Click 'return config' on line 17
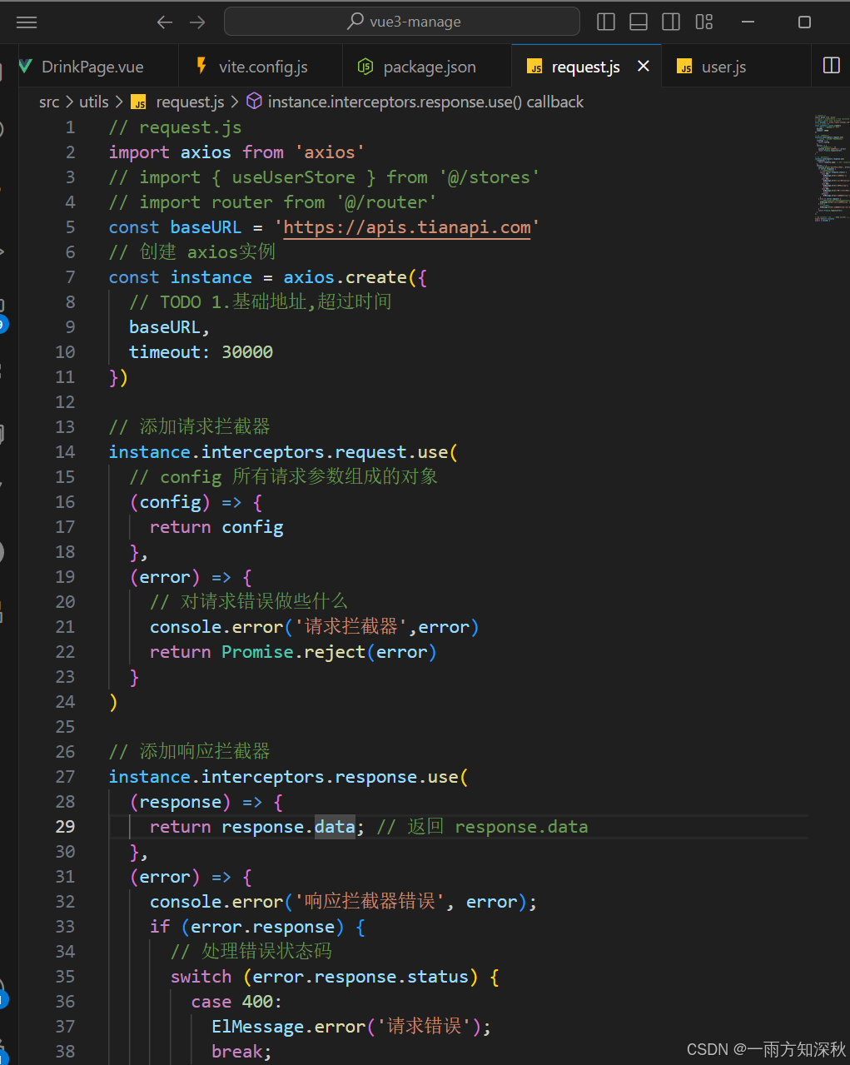The width and height of the screenshot is (850, 1065). click(216, 527)
